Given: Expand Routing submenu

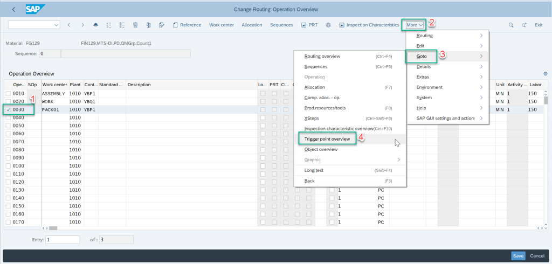Looking at the screenshot, I should click(448, 36).
